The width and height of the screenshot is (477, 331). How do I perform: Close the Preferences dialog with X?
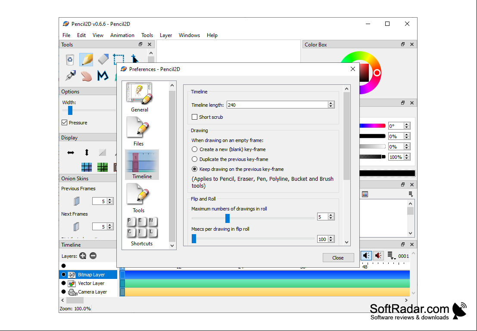click(x=352, y=69)
